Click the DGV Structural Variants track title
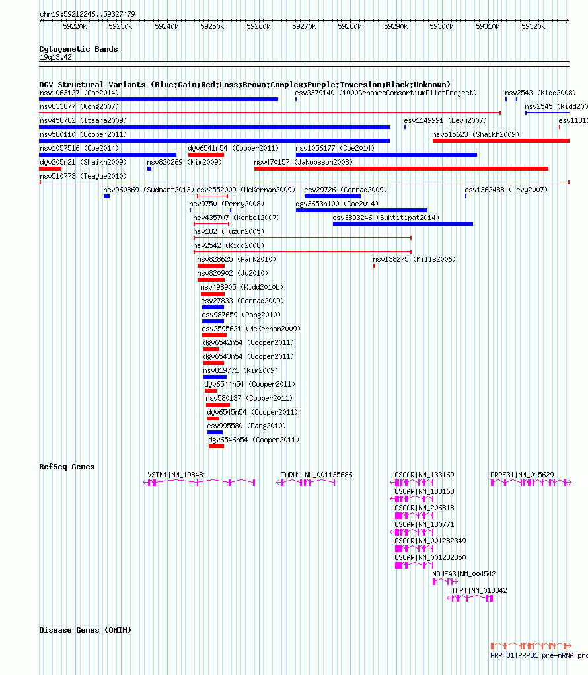The height and width of the screenshot is (675, 588). coord(244,85)
